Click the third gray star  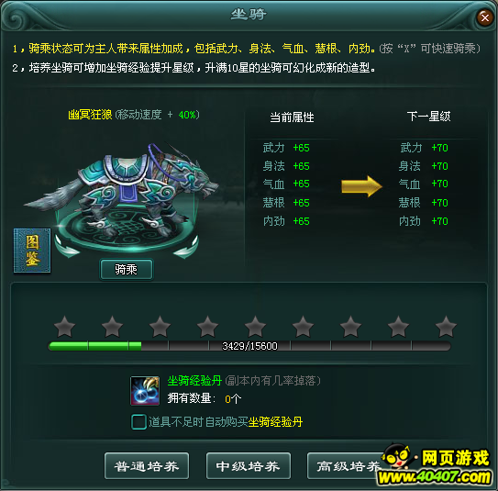click(x=160, y=327)
